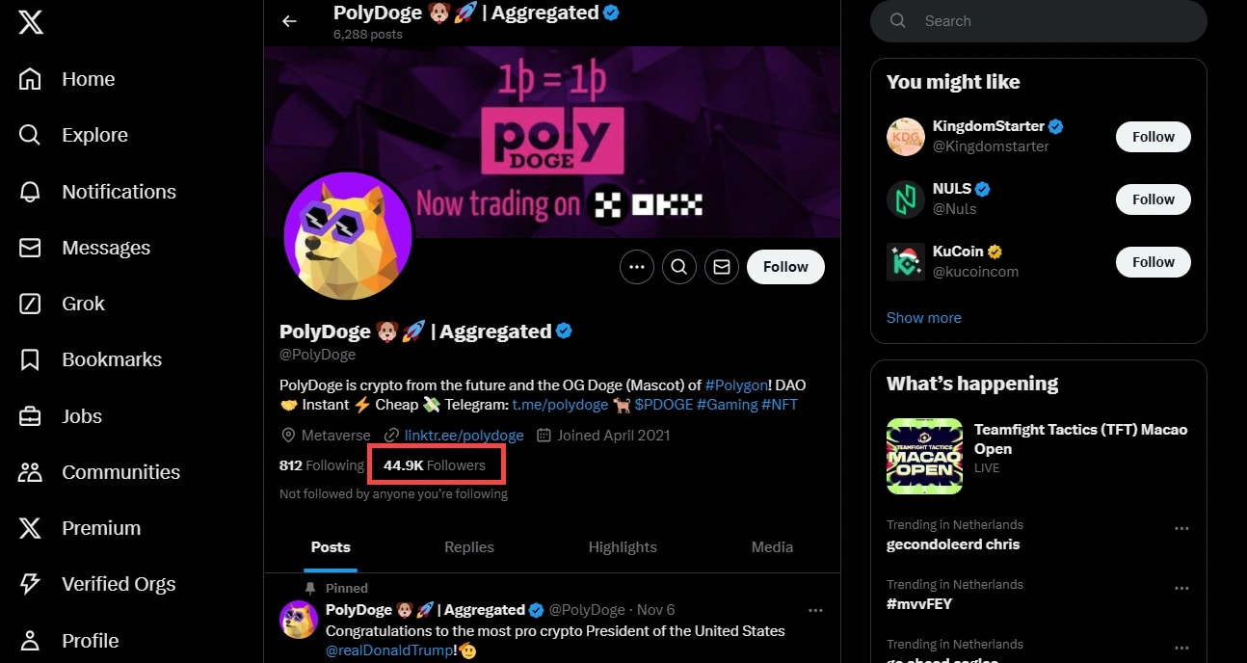Screen dimensions: 1247x663
Task: Open the Notifications bell icon
Action: click(31, 192)
